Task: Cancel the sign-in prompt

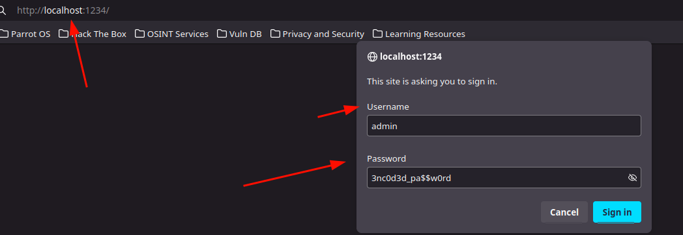Action: click(x=564, y=212)
